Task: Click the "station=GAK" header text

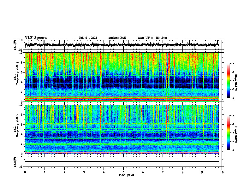Action: tap(117, 38)
